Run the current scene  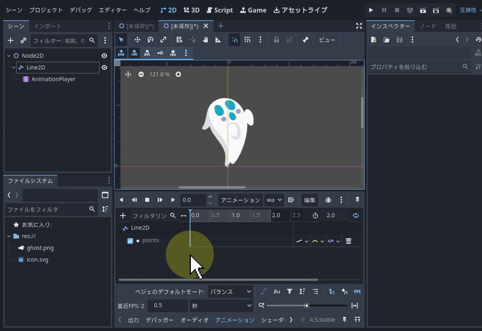tap(423, 10)
